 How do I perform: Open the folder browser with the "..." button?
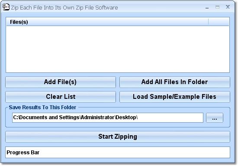[x=215, y=117]
